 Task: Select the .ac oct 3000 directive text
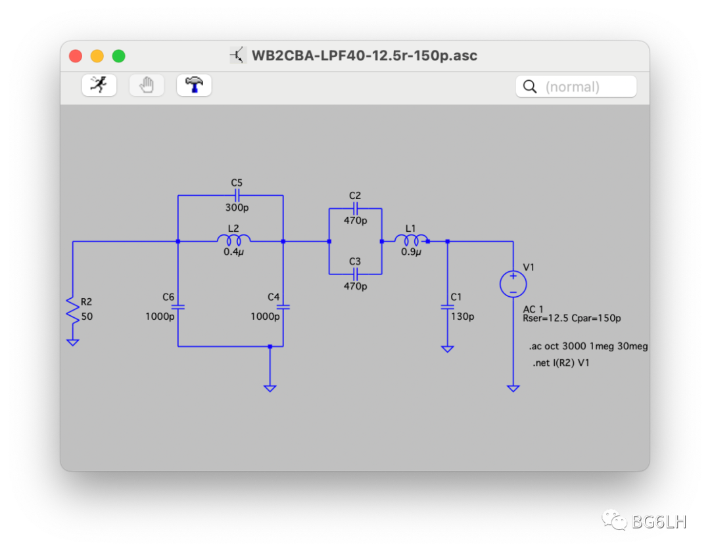click(588, 346)
